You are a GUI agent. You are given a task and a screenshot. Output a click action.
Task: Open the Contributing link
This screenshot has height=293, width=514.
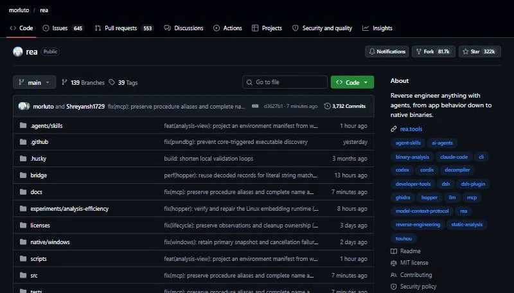[x=411, y=275]
